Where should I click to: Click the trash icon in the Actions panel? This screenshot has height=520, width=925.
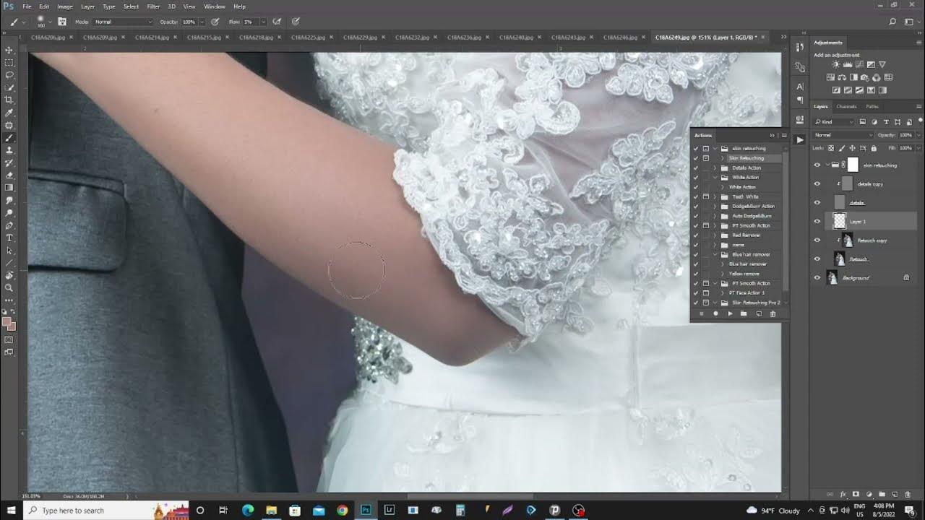[773, 313]
